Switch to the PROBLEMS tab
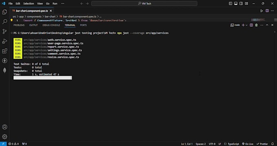Viewport: 277px width, 146px height. [19, 25]
